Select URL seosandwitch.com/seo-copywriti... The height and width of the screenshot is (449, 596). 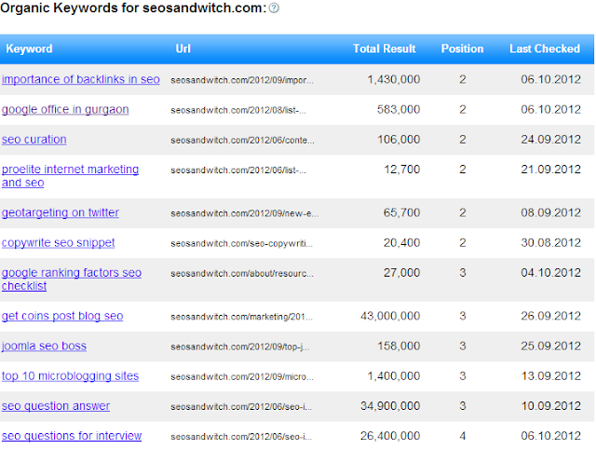pos(242,244)
